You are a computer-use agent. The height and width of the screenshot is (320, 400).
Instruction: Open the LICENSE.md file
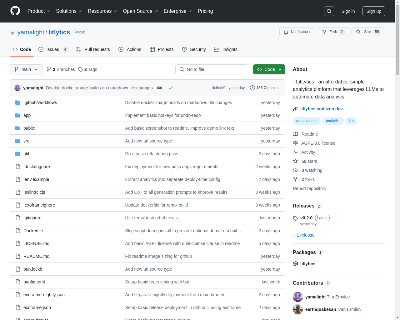[36, 243]
